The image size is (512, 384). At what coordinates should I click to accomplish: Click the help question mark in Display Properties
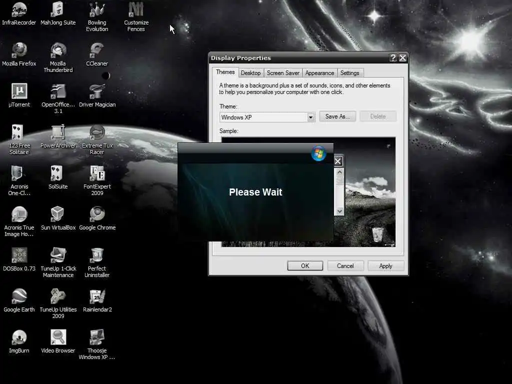coord(393,58)
